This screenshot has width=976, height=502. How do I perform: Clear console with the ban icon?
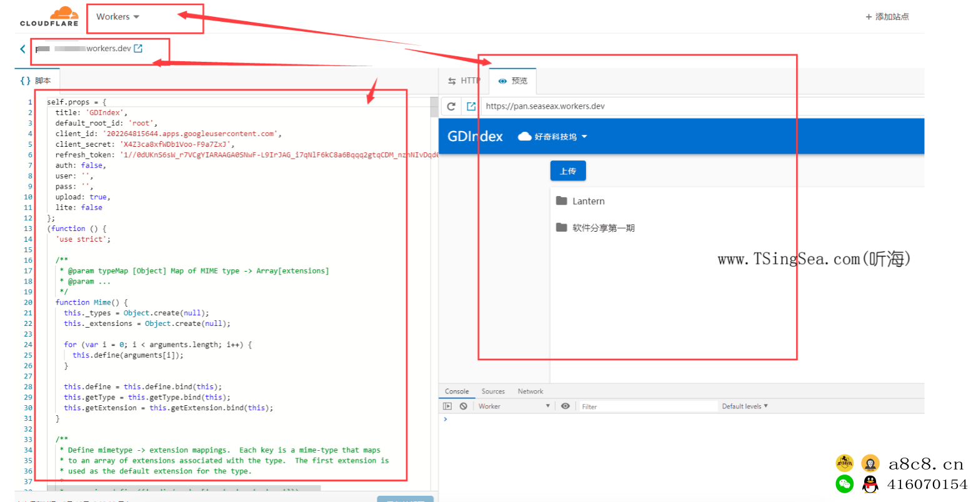(x=464, y=406)
